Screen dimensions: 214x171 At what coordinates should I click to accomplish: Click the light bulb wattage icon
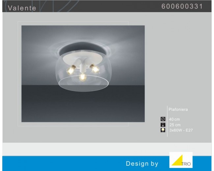coord(162,130)
